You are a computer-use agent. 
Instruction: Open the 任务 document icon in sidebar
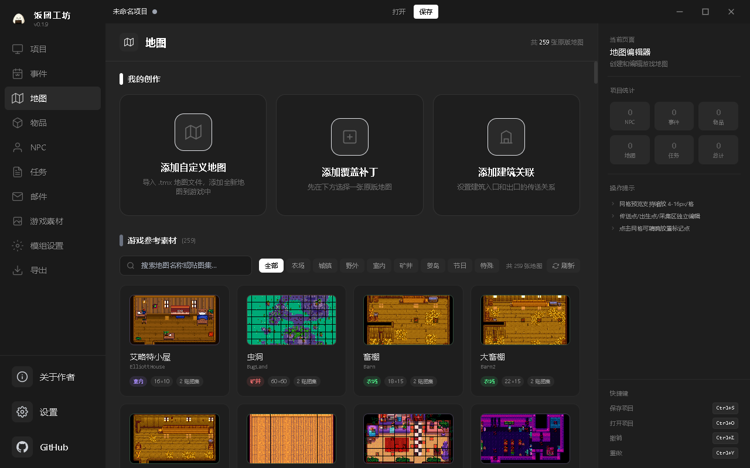[x=18, y=172]
